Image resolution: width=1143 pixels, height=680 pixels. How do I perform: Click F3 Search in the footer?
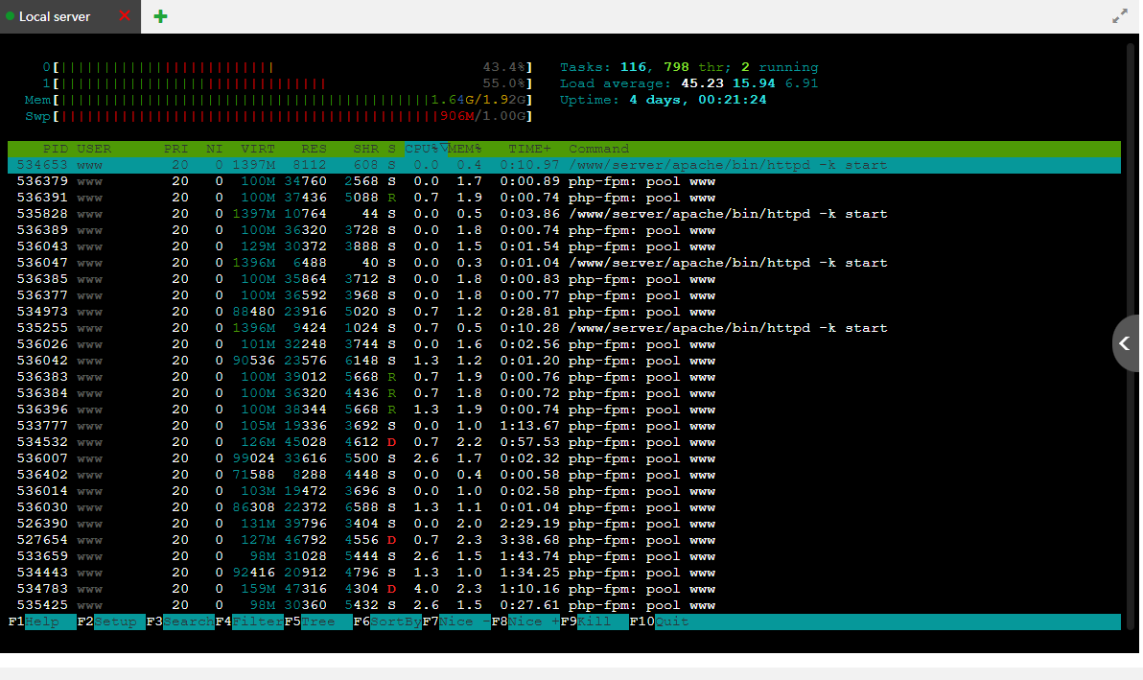(180, 621)
